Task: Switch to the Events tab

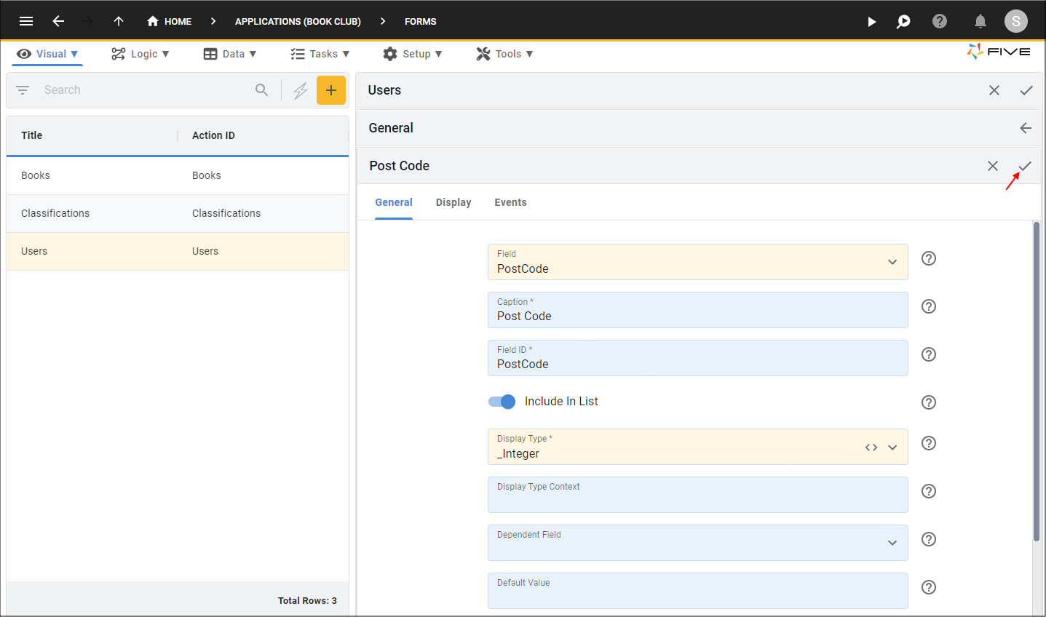Action: coord(510,202)
